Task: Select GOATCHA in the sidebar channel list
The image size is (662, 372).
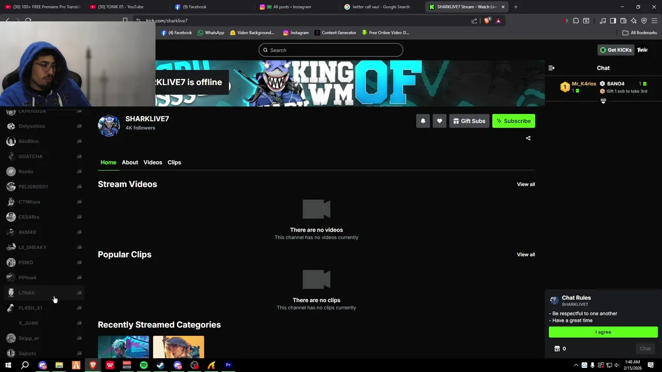Action: point(44,157)
